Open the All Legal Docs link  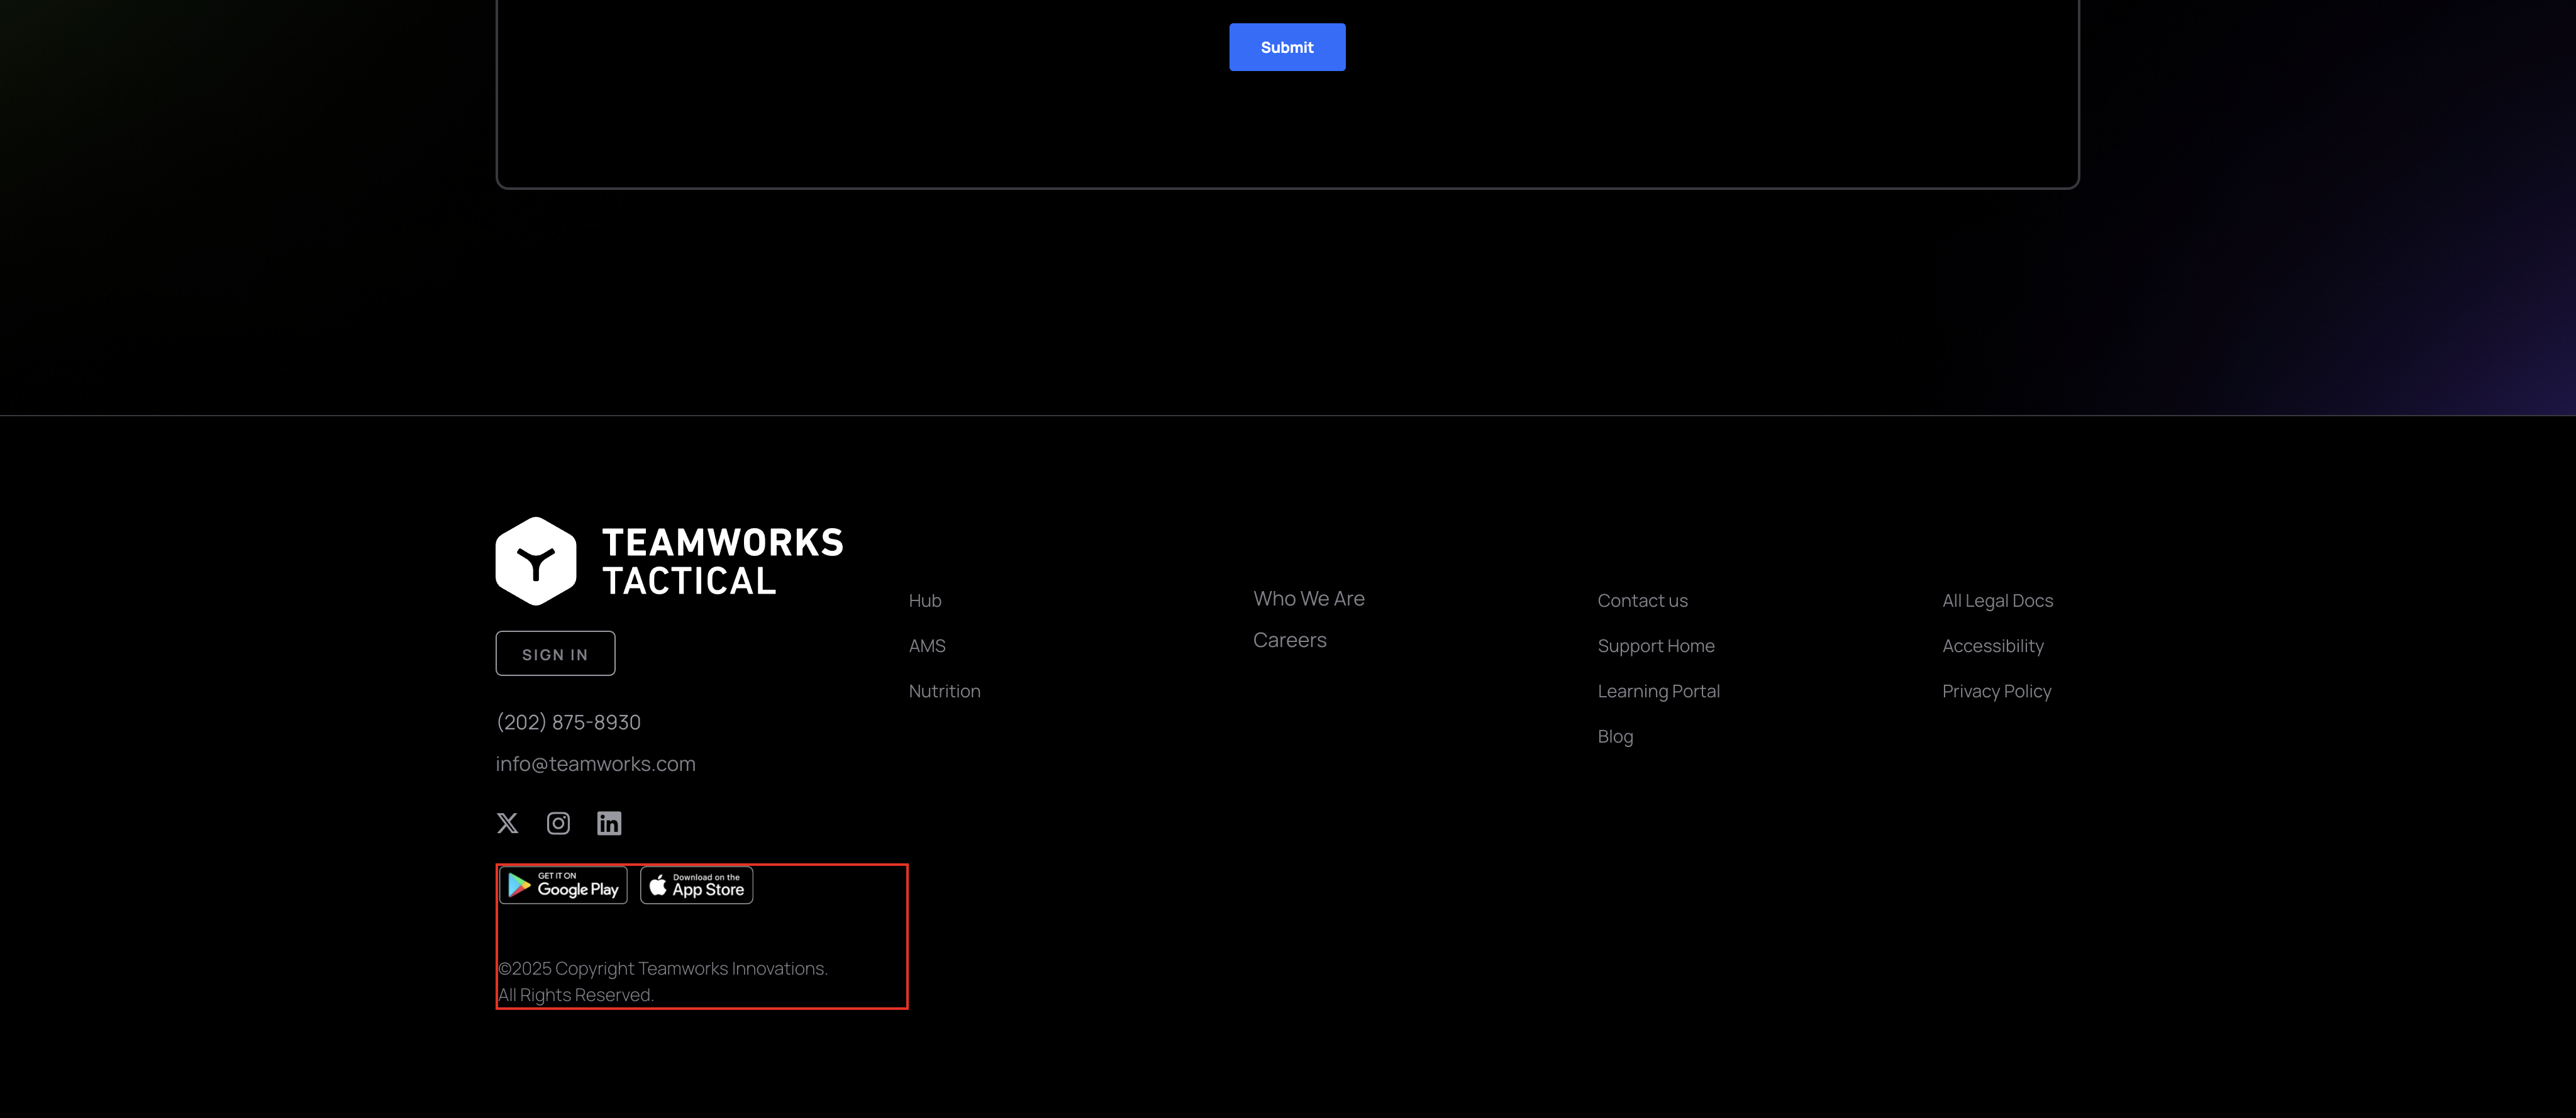point(1997,601)
